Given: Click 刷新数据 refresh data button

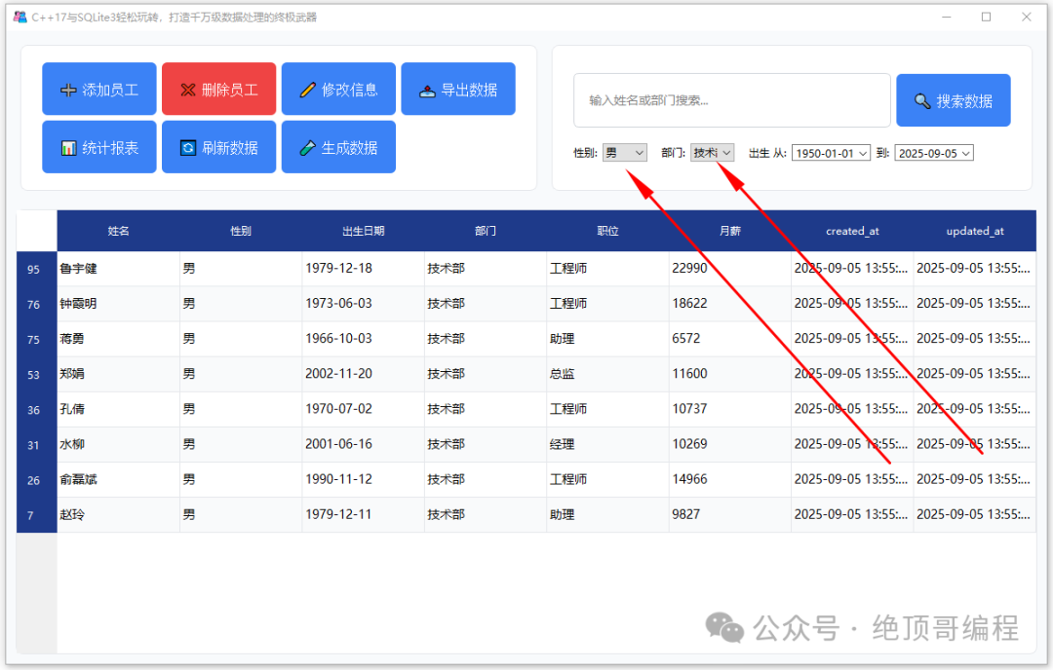Looking at the screenshot, I should coord(219,148).
